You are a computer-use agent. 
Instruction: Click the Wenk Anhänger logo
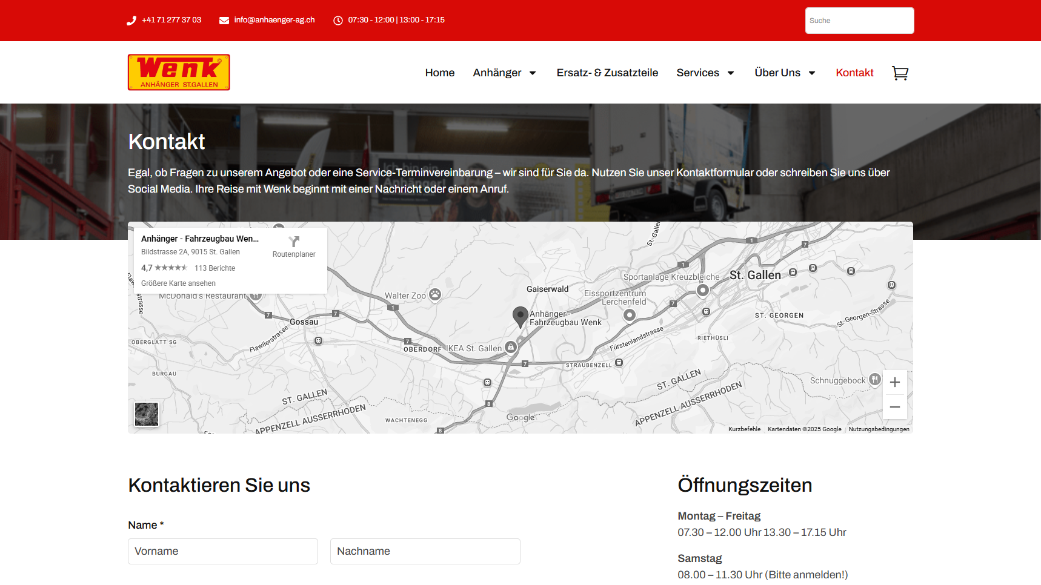179,72
